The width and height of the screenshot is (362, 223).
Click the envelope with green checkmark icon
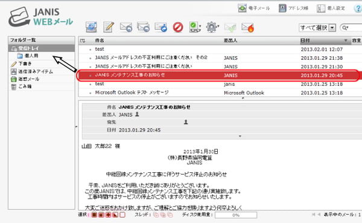(230, 28)
